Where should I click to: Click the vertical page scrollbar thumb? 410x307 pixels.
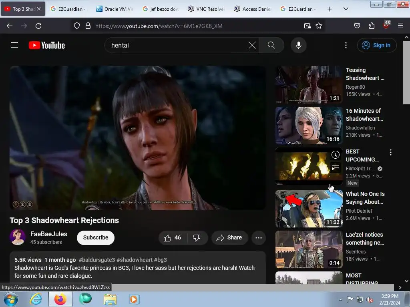coord(406,73)
